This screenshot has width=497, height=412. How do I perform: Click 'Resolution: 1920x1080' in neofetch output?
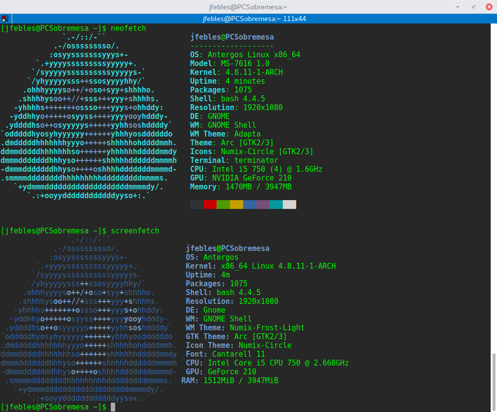click(236, 108)
